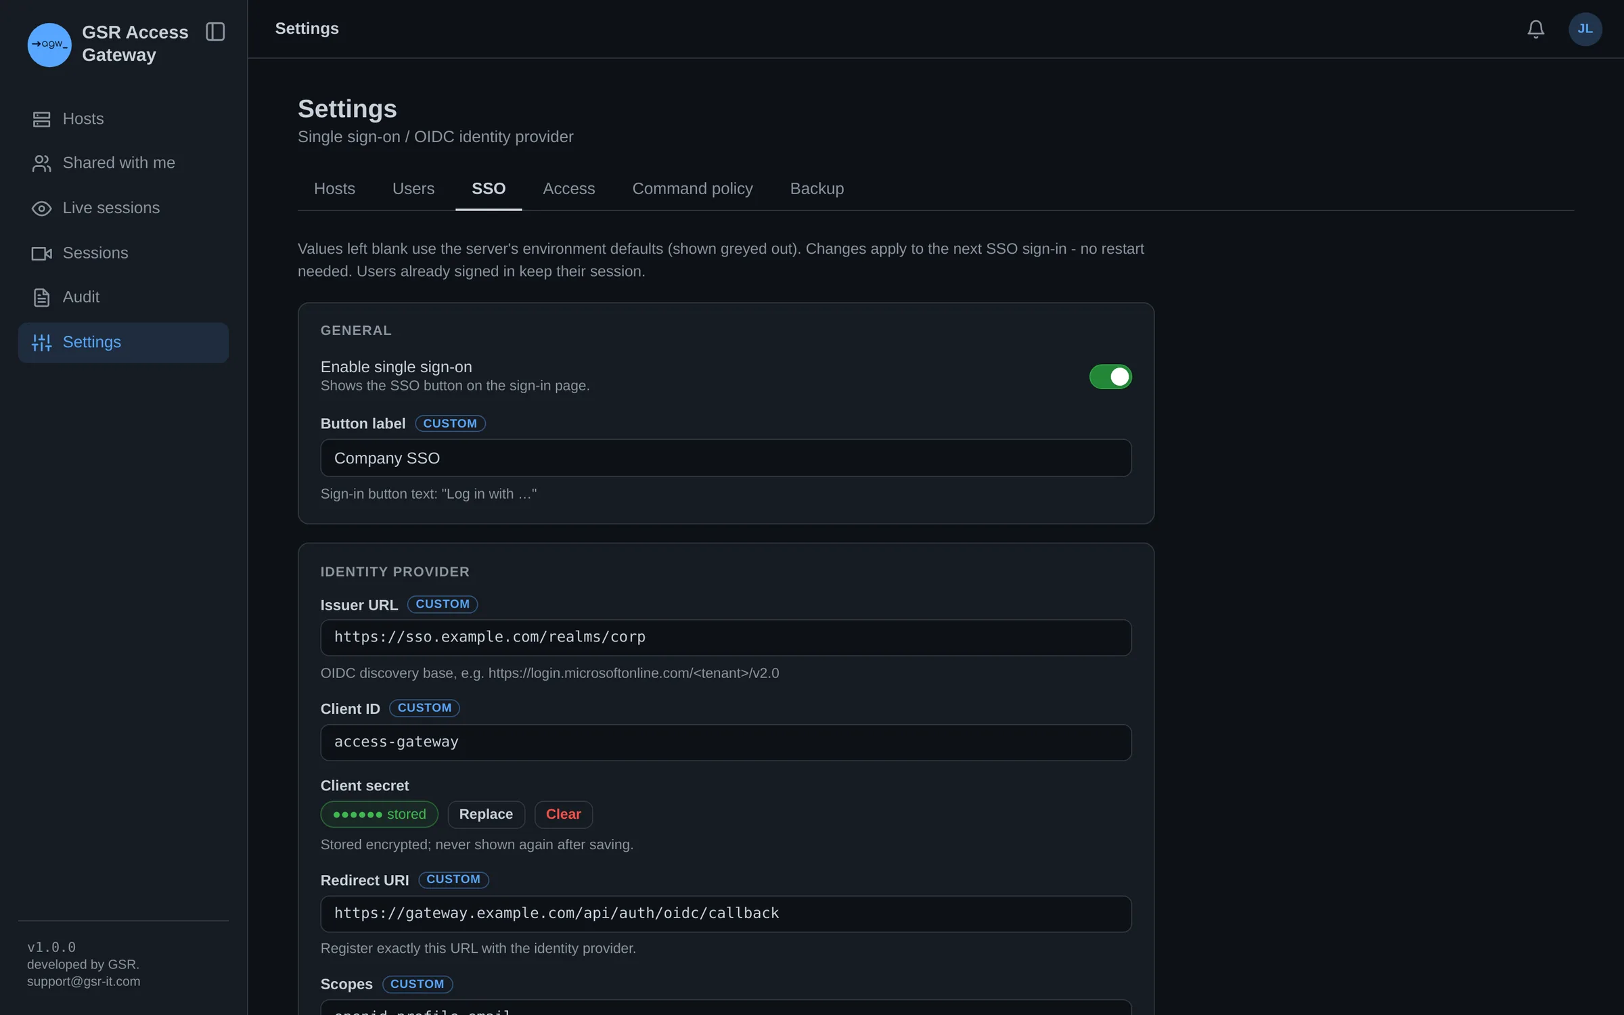Click the GSR Access Gateway logo
This screenshot has height=1015, width=1624.
pyautogui.click(x=49, y=45)
